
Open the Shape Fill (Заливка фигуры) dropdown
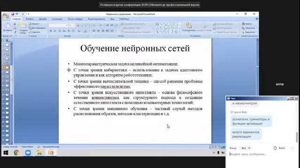pyautogui.click(x=223, y=24)
